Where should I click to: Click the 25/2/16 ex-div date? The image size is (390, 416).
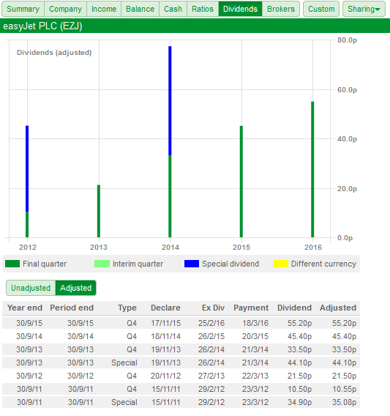click(x=211, y=323)
